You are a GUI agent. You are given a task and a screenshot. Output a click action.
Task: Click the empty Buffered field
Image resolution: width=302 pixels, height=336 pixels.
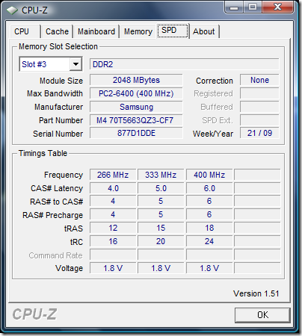click(259, 107)
